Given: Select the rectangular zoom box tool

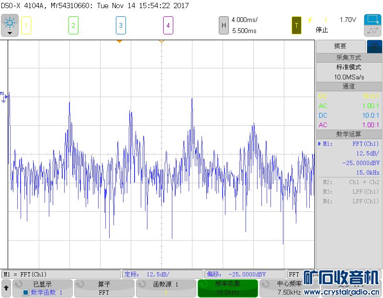Looking at the screenshot, I should click(x=372, y=20).
